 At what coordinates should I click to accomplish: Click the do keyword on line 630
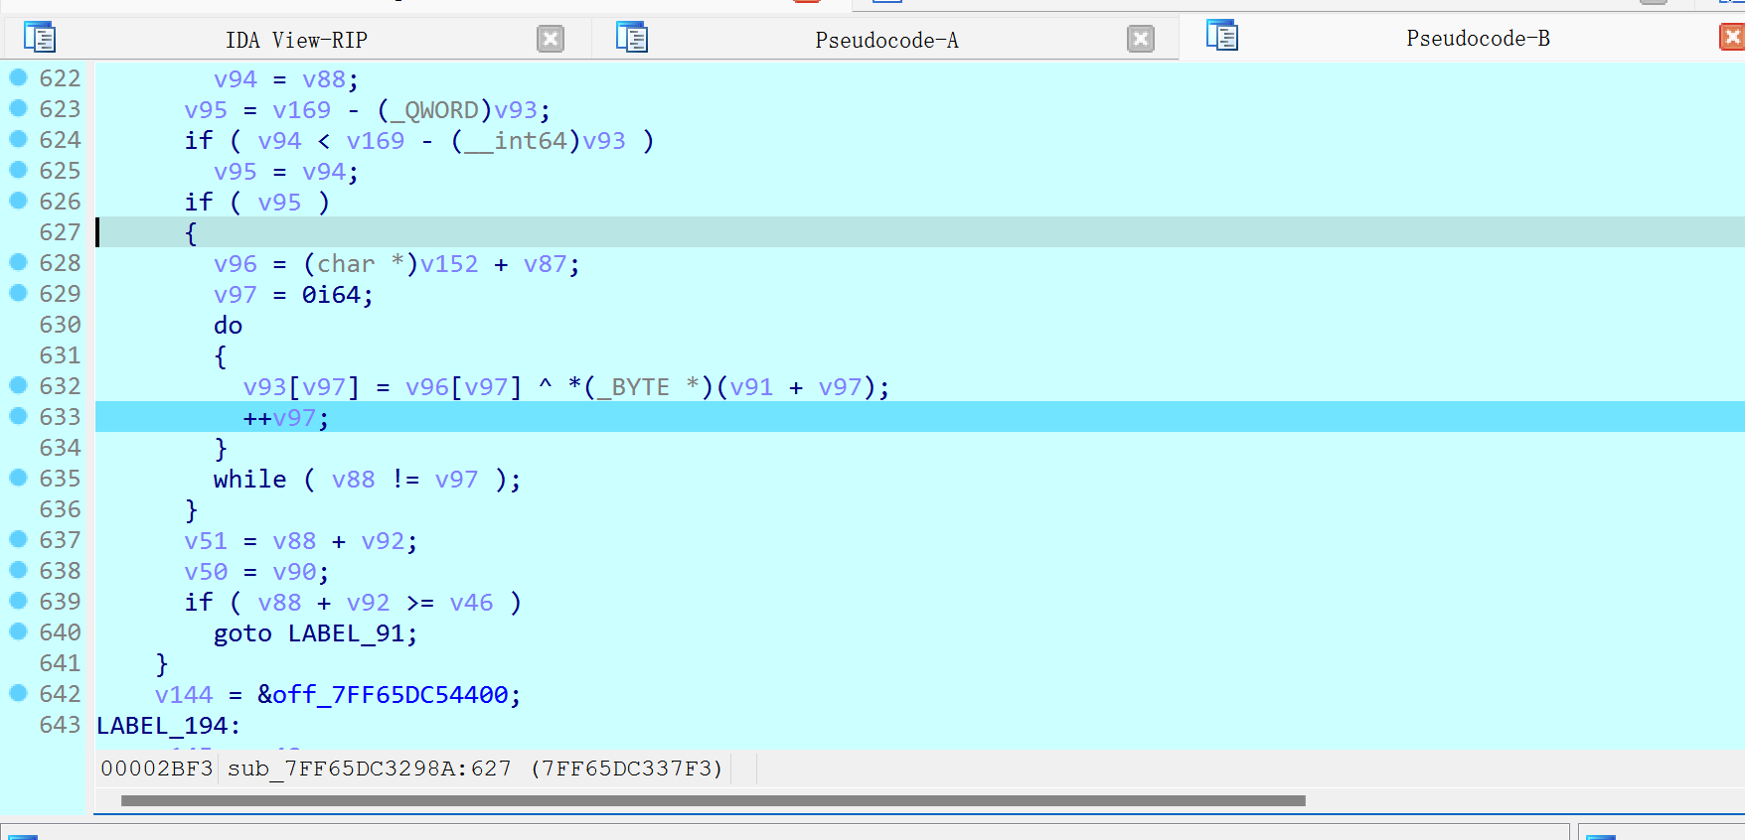[x=228, y=326]
